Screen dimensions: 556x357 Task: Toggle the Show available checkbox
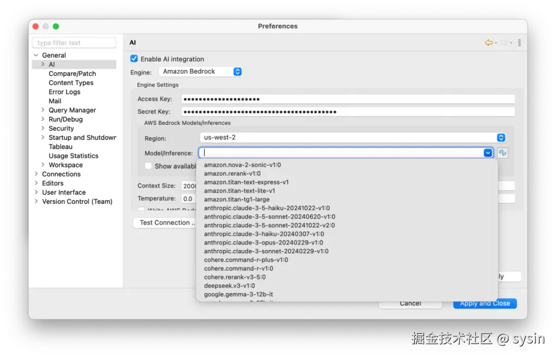pos(148,166)
